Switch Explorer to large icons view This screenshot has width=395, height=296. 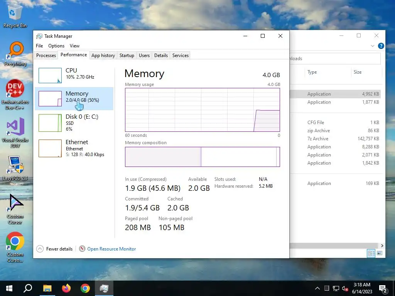click(380, 253)
